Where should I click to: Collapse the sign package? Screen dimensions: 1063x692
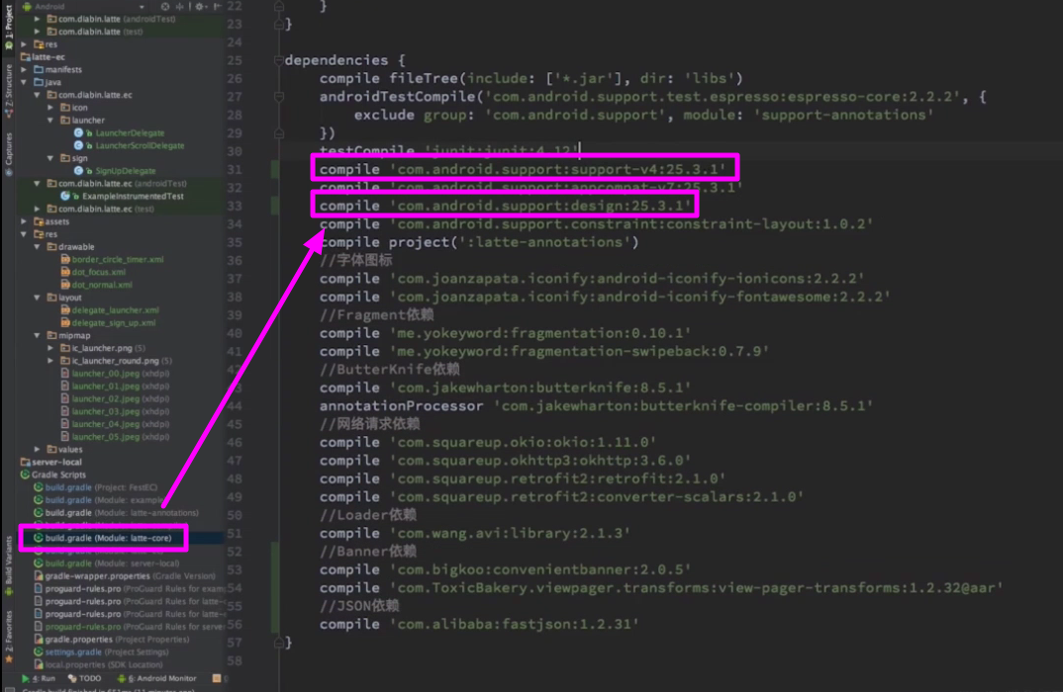point(50,158)
